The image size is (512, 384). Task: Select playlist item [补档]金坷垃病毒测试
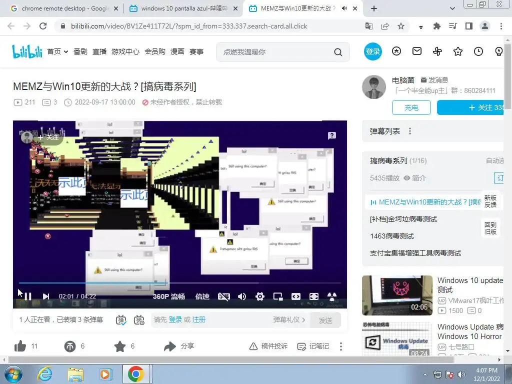(403, 219)
